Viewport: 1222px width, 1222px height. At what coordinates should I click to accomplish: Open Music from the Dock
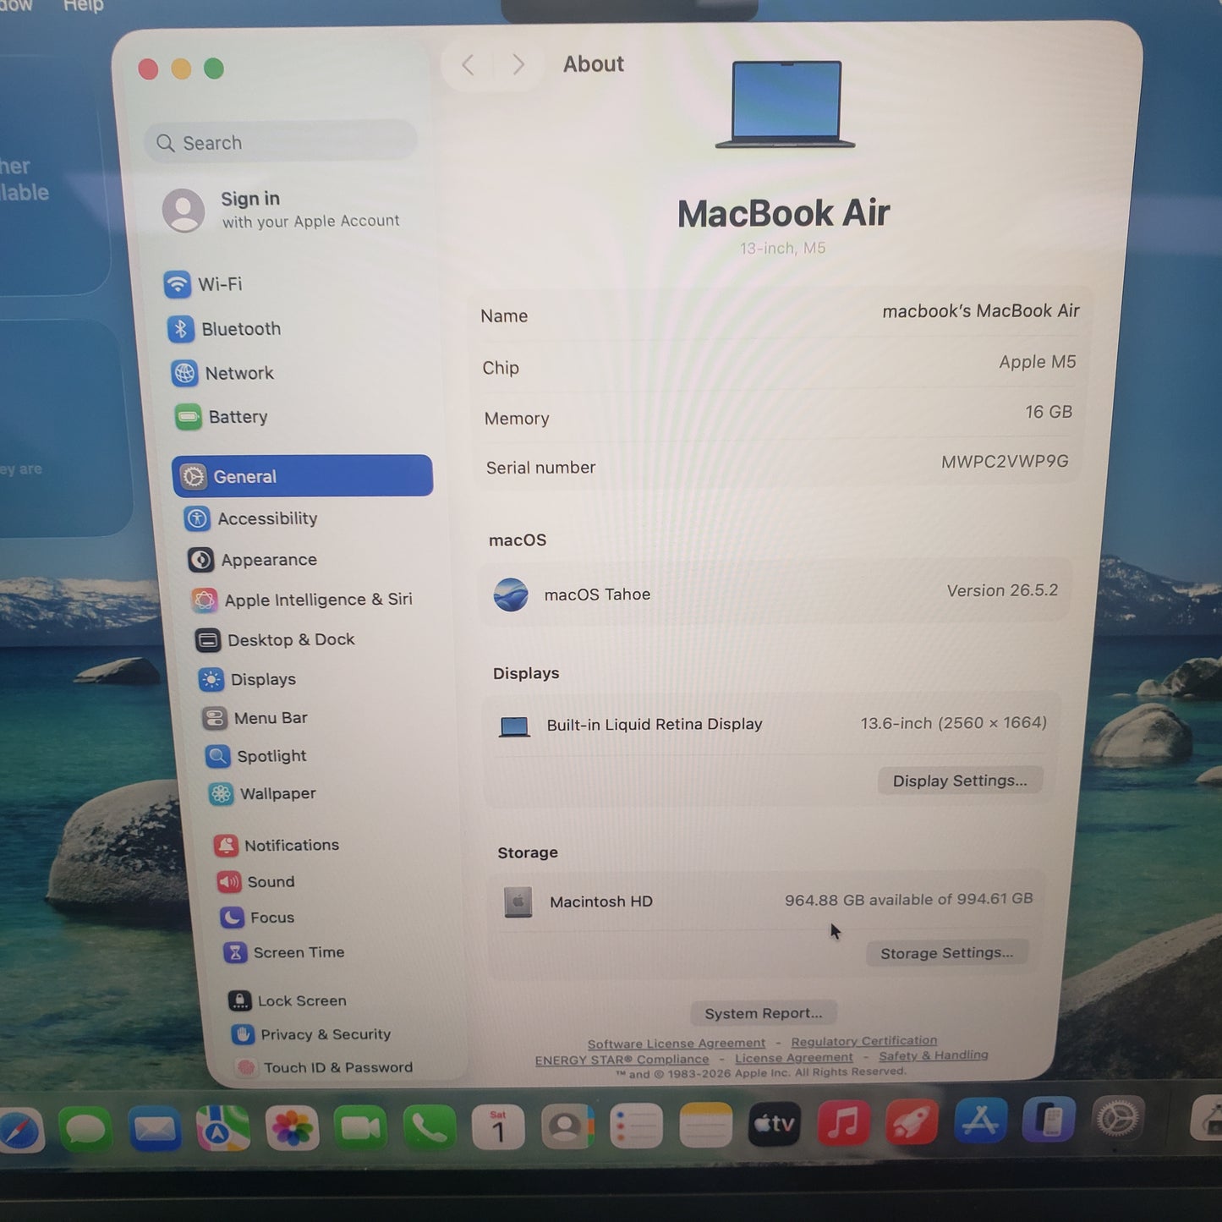coord(843,1123)
